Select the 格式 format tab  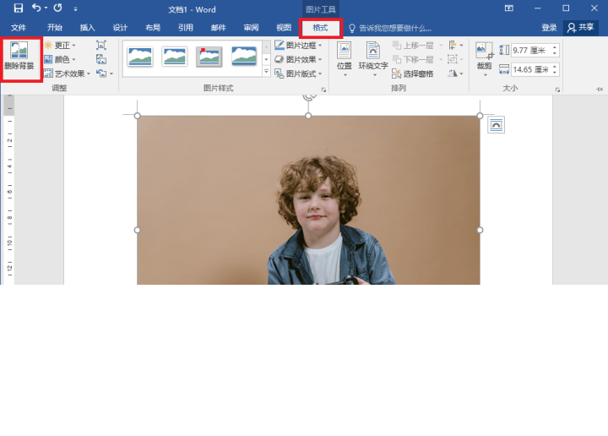pyautogui.click(x=320, y=28)
